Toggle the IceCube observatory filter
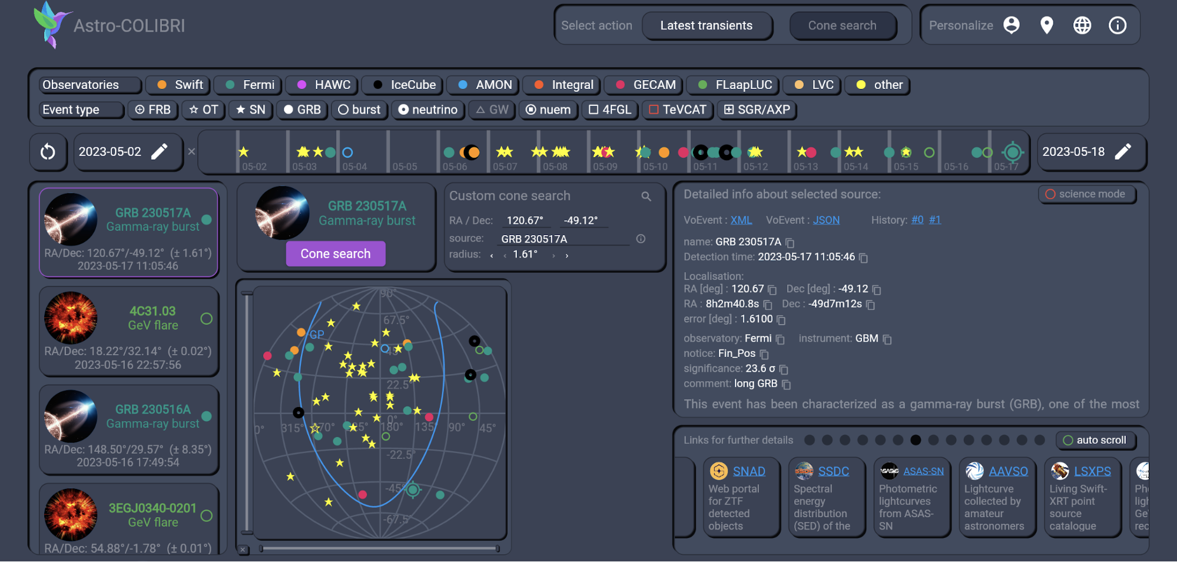The width and height of the screenshot is (1177, 562). point(403,85)
